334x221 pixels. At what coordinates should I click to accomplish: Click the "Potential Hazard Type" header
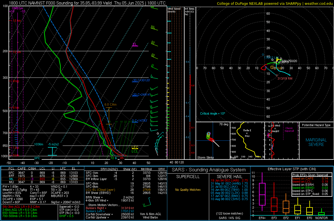coord(316,125)
